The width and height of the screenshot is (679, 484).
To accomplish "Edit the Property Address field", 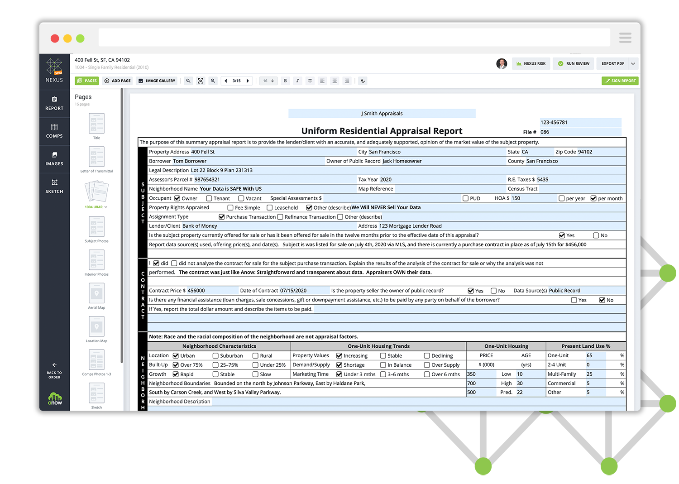I will coord(273,152).
